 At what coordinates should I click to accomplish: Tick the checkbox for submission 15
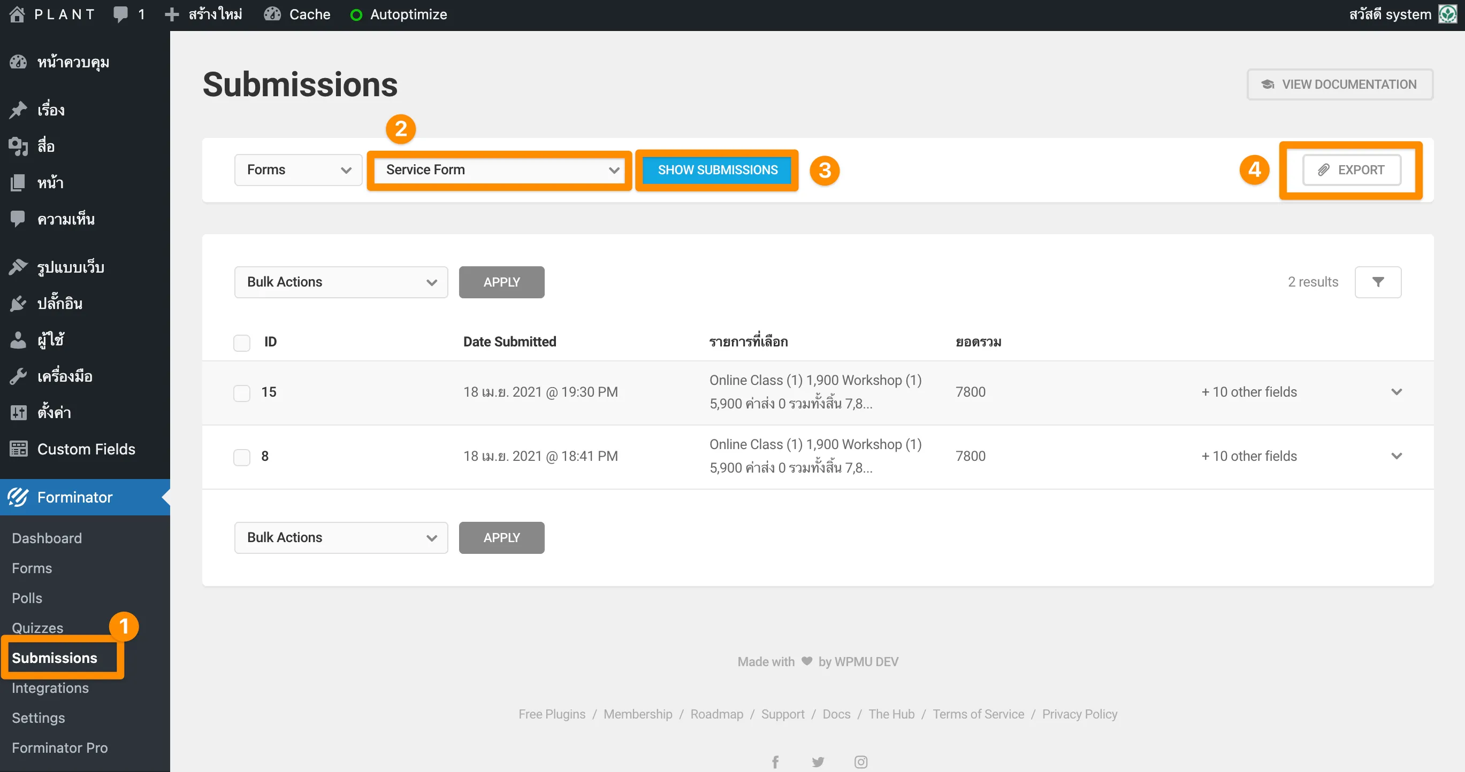pos(242,393)
